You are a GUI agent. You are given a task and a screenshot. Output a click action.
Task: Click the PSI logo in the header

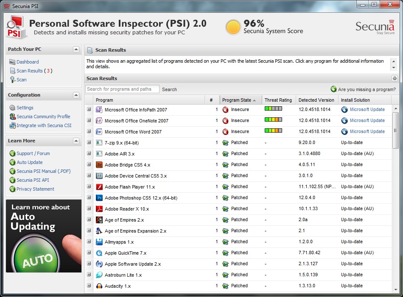pos(16,28)
